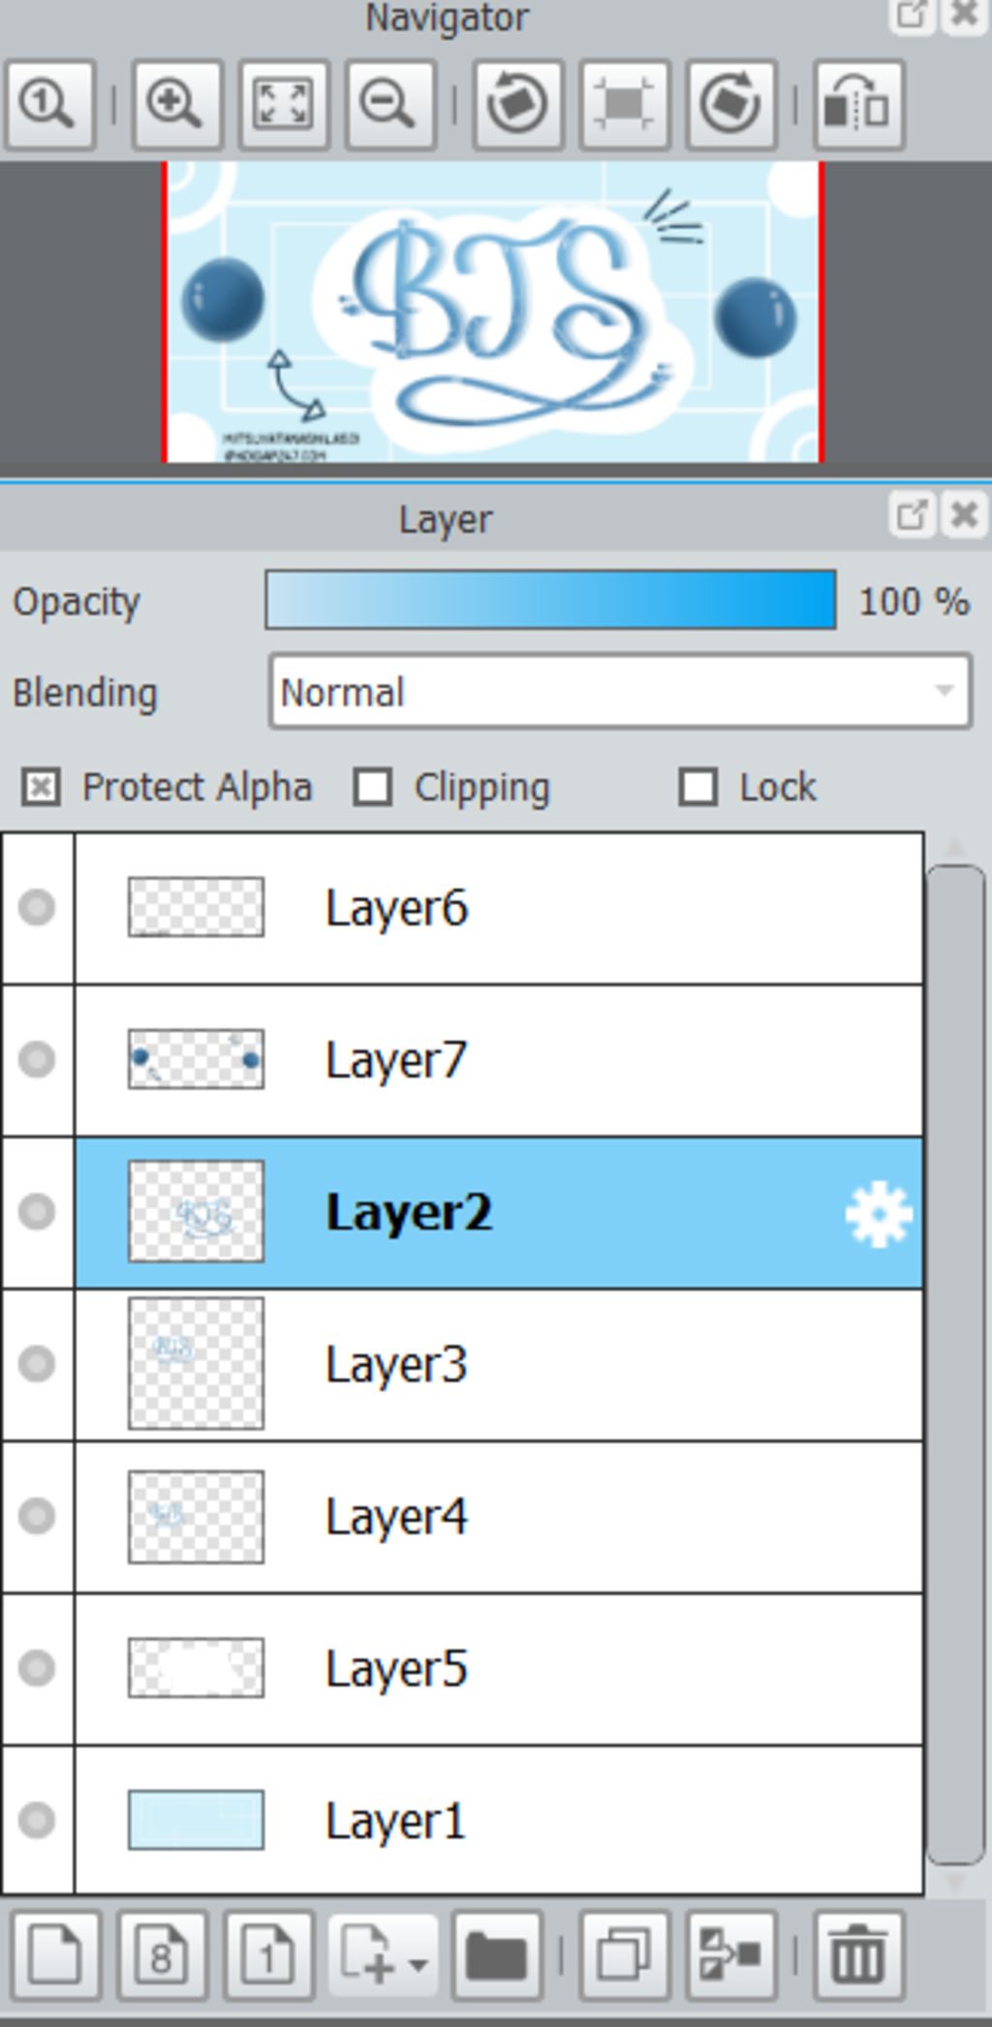Reset zoom to 100% in Navigator
This screenshot has height=2027, width=992.
pos(48,105)
